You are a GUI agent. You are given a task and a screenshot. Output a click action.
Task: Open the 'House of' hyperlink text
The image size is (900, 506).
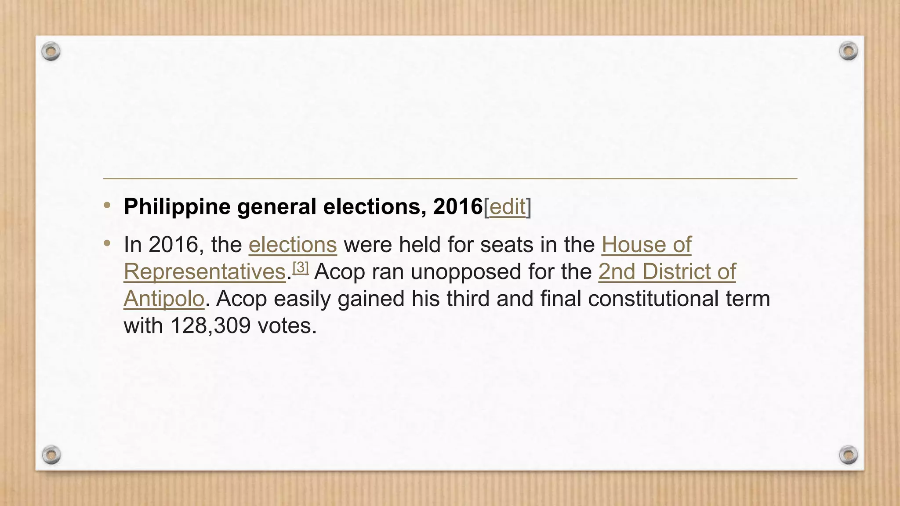(646, 245)
